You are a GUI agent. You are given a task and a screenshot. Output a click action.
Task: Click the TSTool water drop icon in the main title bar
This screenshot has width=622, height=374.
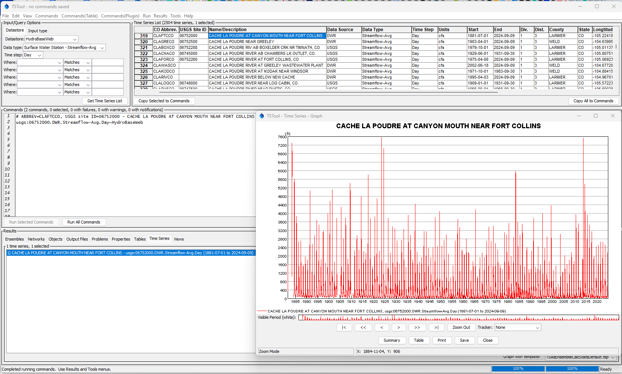(6, 6)
